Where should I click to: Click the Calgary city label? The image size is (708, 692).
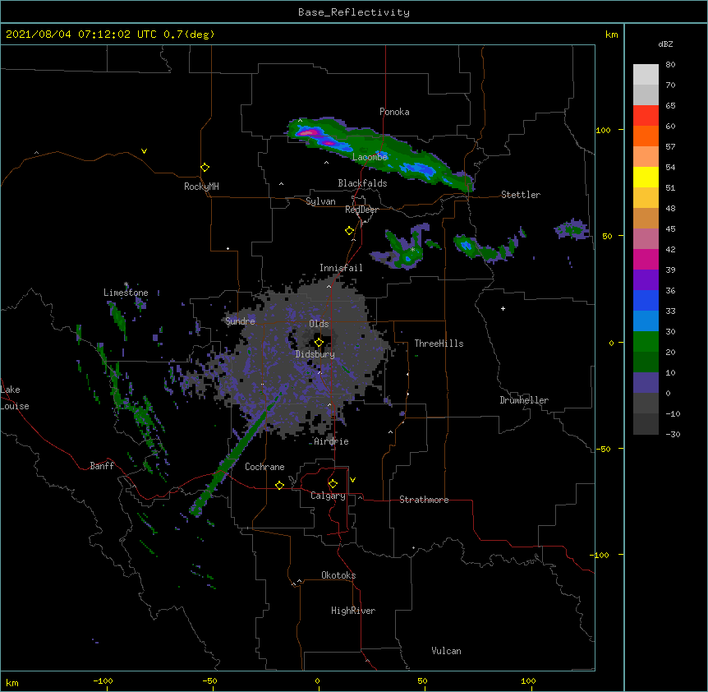pyautogui.click(x=328, y=496)
